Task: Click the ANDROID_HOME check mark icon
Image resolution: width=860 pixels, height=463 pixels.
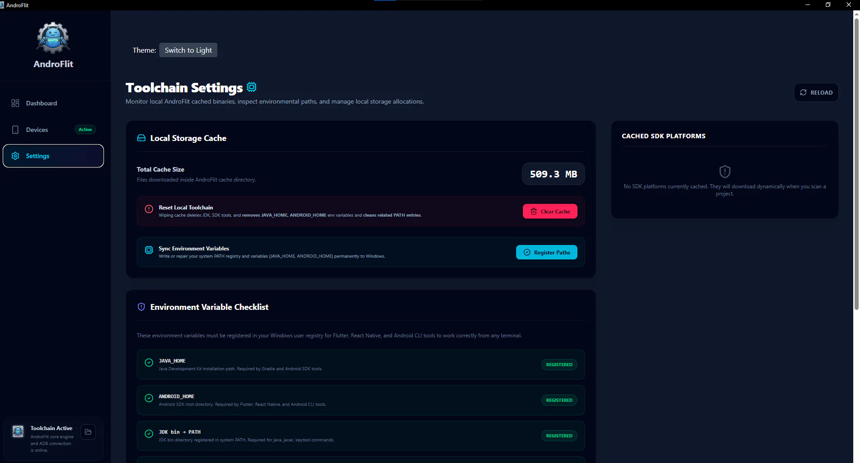Action: coord(149,398)
